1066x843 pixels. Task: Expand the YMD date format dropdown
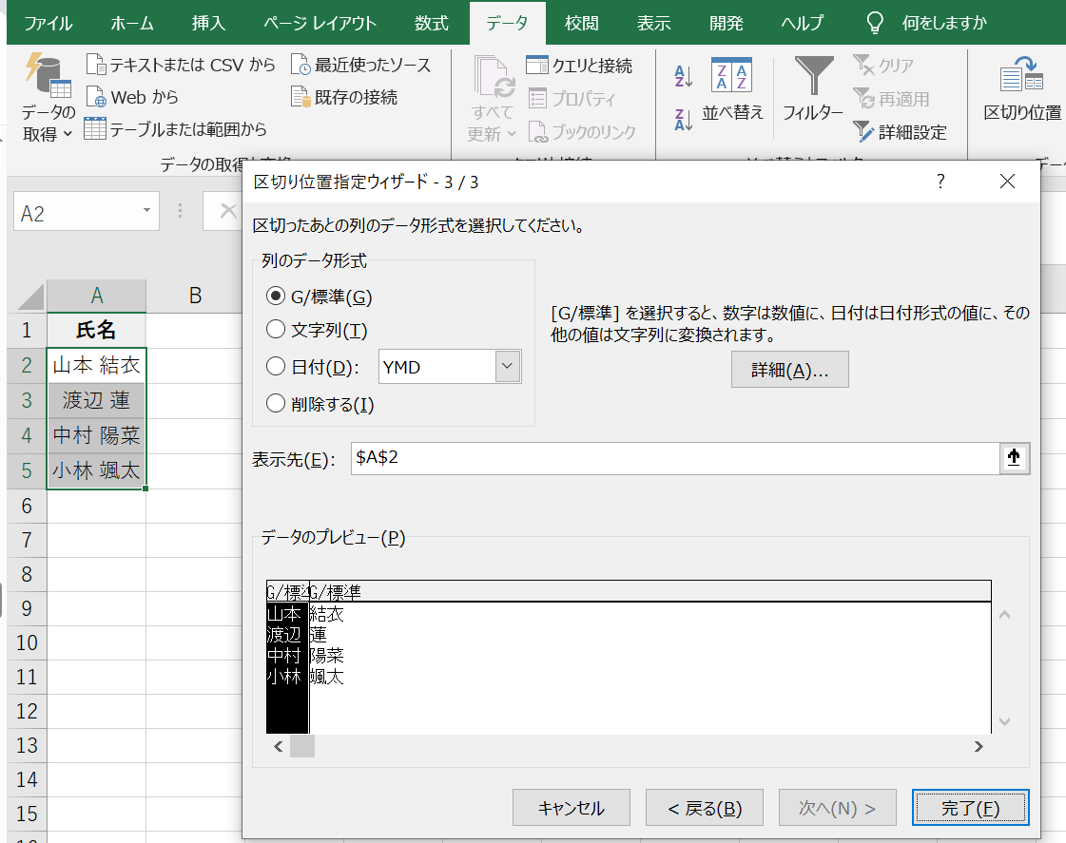508,367
